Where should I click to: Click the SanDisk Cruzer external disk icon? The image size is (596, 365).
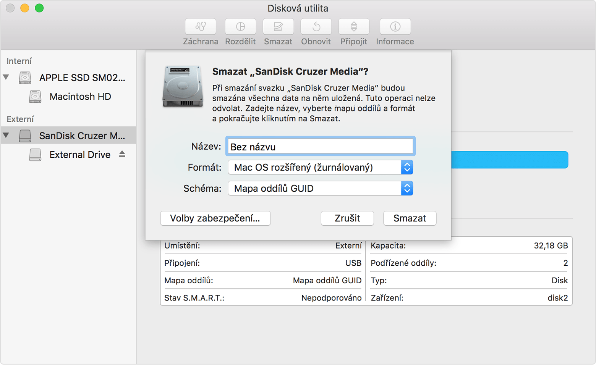click(25, 136)
